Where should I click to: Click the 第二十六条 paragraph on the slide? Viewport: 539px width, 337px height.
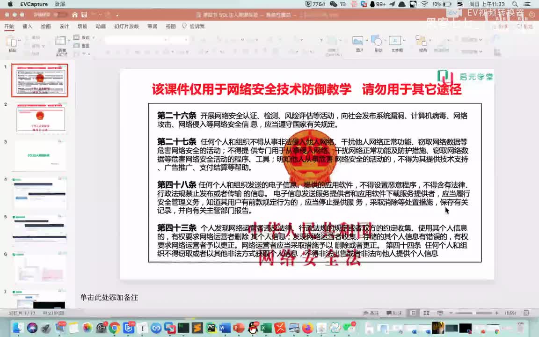(312, 120)
